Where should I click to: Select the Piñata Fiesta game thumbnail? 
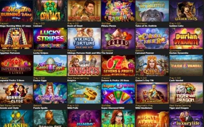[118, 11]
